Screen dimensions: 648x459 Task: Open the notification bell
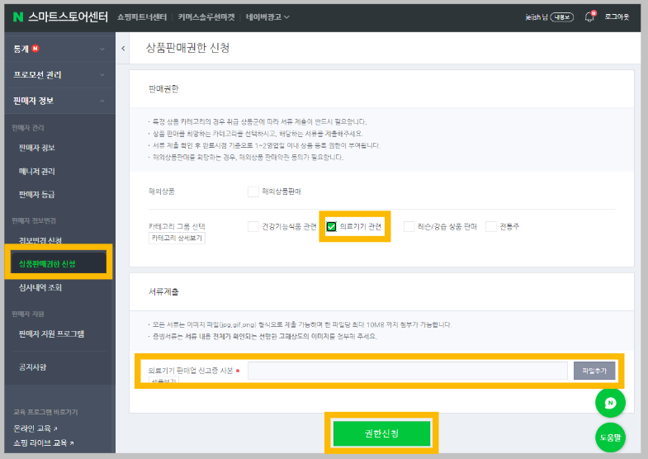(x=589, y=17)
